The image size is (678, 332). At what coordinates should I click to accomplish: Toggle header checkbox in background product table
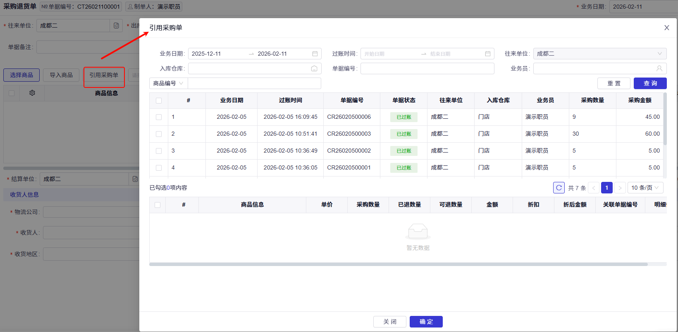12,93
